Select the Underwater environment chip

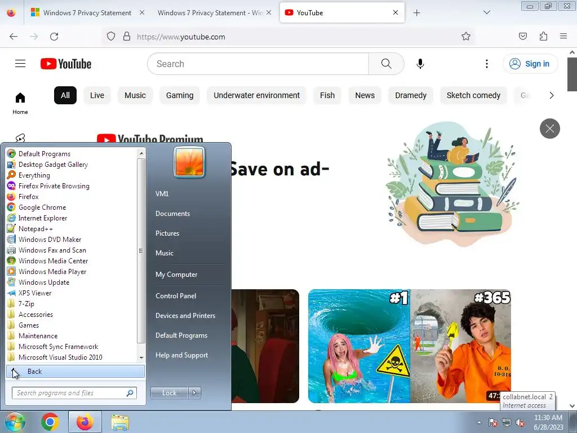coord(256,95)
